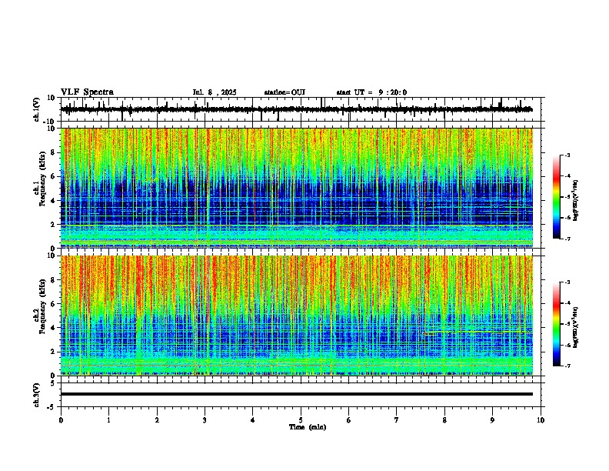Click the ch.1 "Frequency (kHz)" axis label

(42, 179)
